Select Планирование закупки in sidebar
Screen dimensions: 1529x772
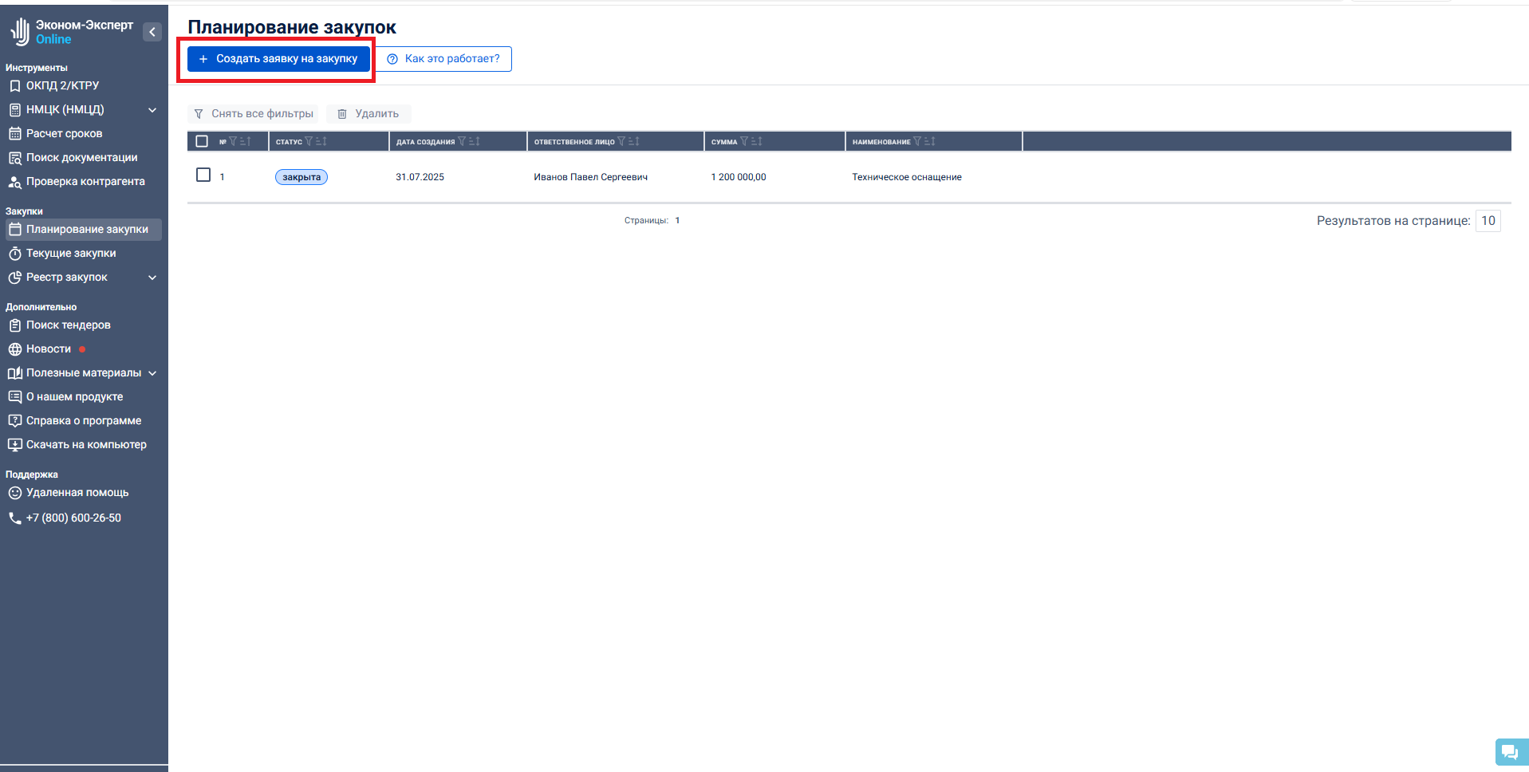point(84,229)
